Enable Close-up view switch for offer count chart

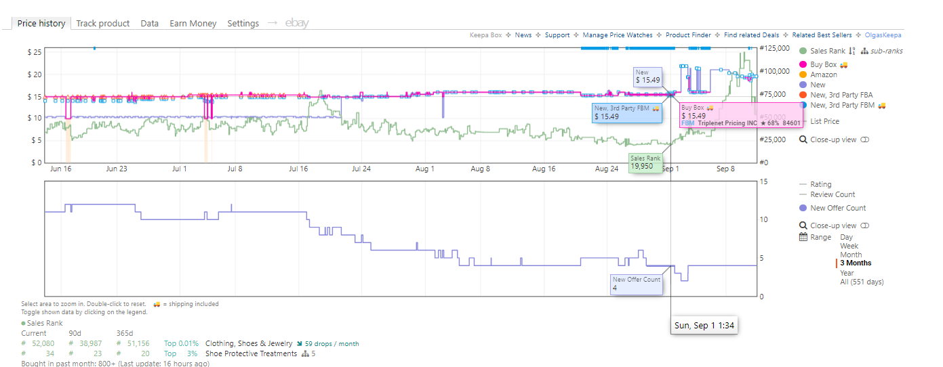coord(864,225)
